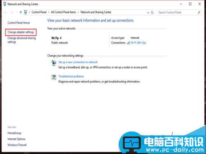Click the View your active networks heading
Screen dimensions: 206x154
[x=61, y=28]
